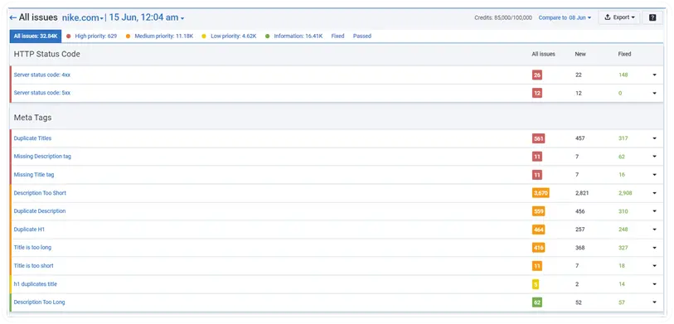Viewport: 674px width, 324px height.
Task: Open the Title is too short issue
Action: pyautogui.click(x=33, y=265)
